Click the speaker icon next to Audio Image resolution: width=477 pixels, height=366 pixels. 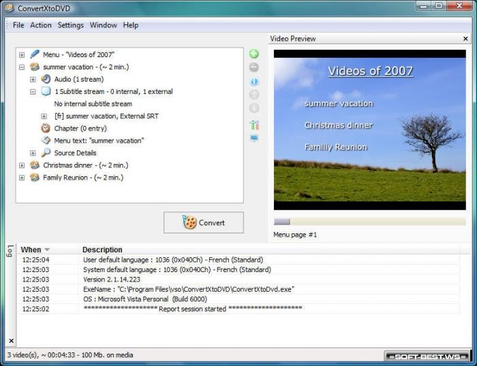click(x=46, y=79)
